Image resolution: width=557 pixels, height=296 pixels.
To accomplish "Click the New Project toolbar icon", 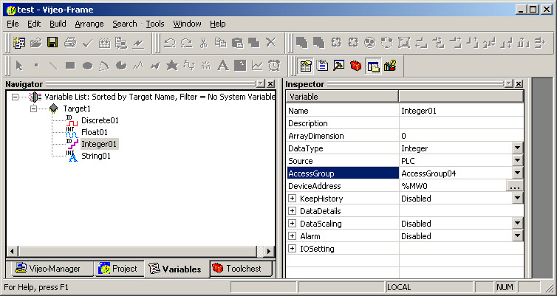I will [18, 43].
